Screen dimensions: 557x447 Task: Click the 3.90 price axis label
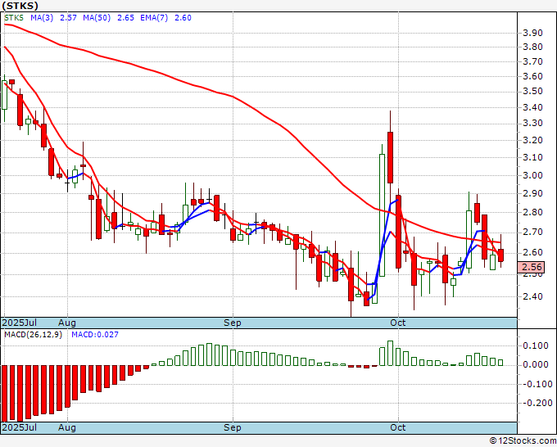tap(533, 33)
